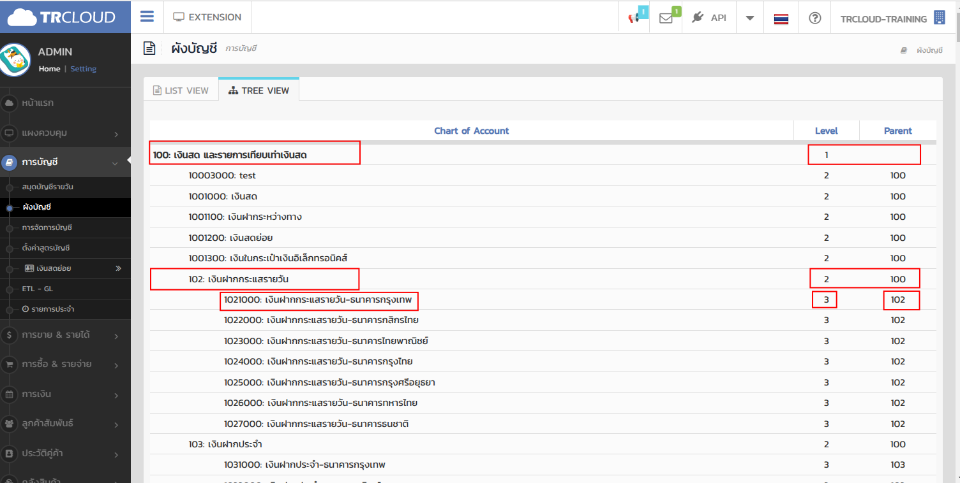Viewport: 960px width, 483px height.
Task: Select account 1024000 ธนาคารกรุงไทย
Action: tap(318, 361)
